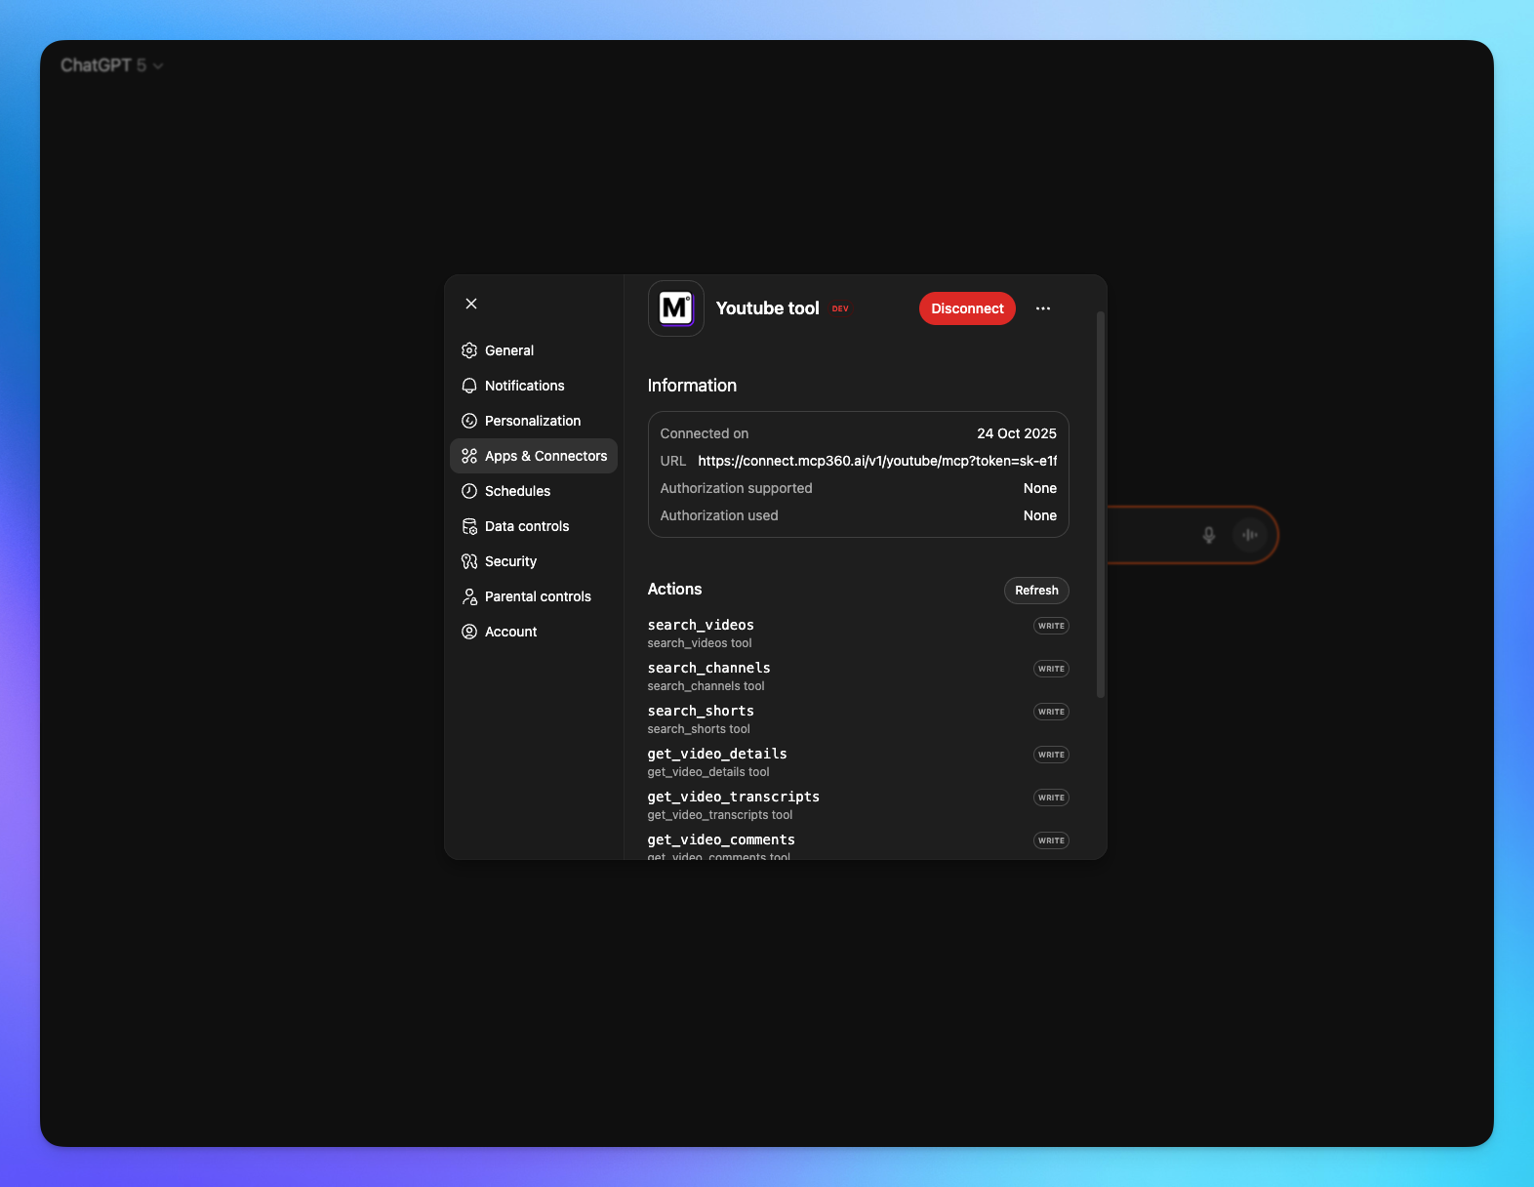
Task: Open the ChatGPT 5 model dropdown
Action: [x=111, y=65]
